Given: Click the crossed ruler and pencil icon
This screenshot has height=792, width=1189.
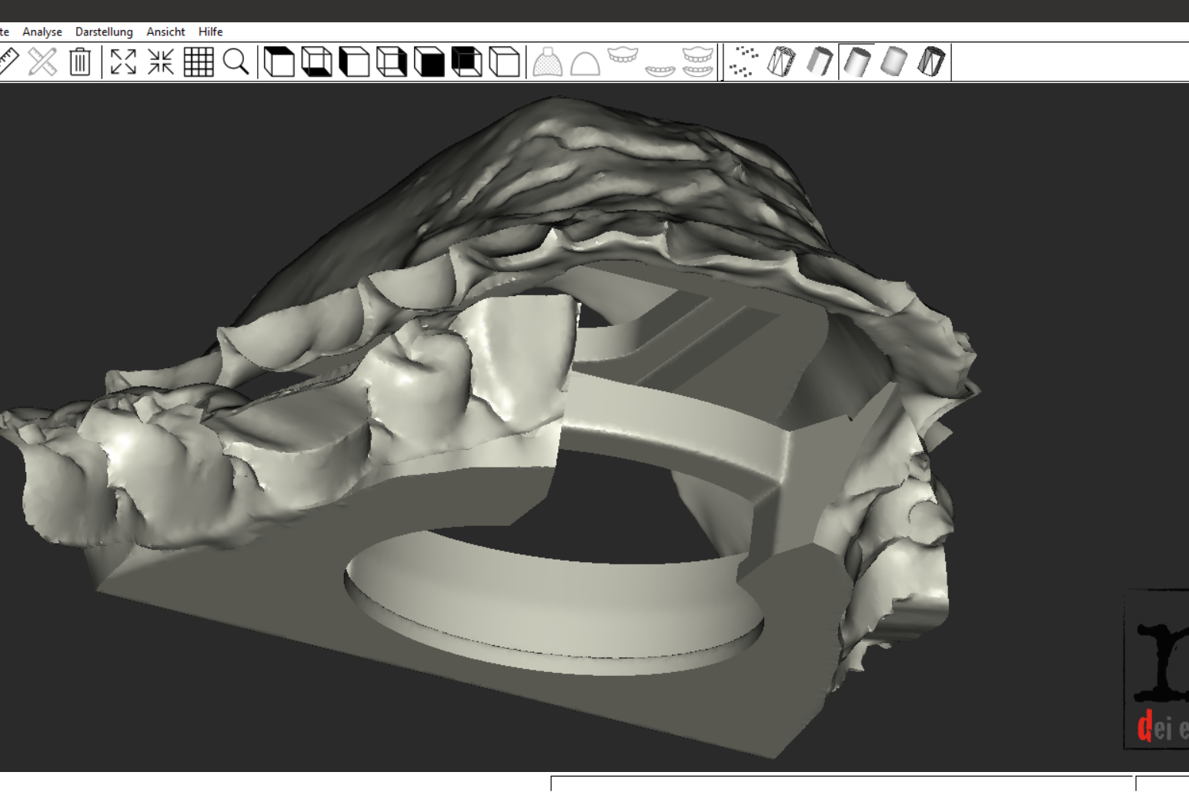Looking at the screenshot, I should coord(42,62).
